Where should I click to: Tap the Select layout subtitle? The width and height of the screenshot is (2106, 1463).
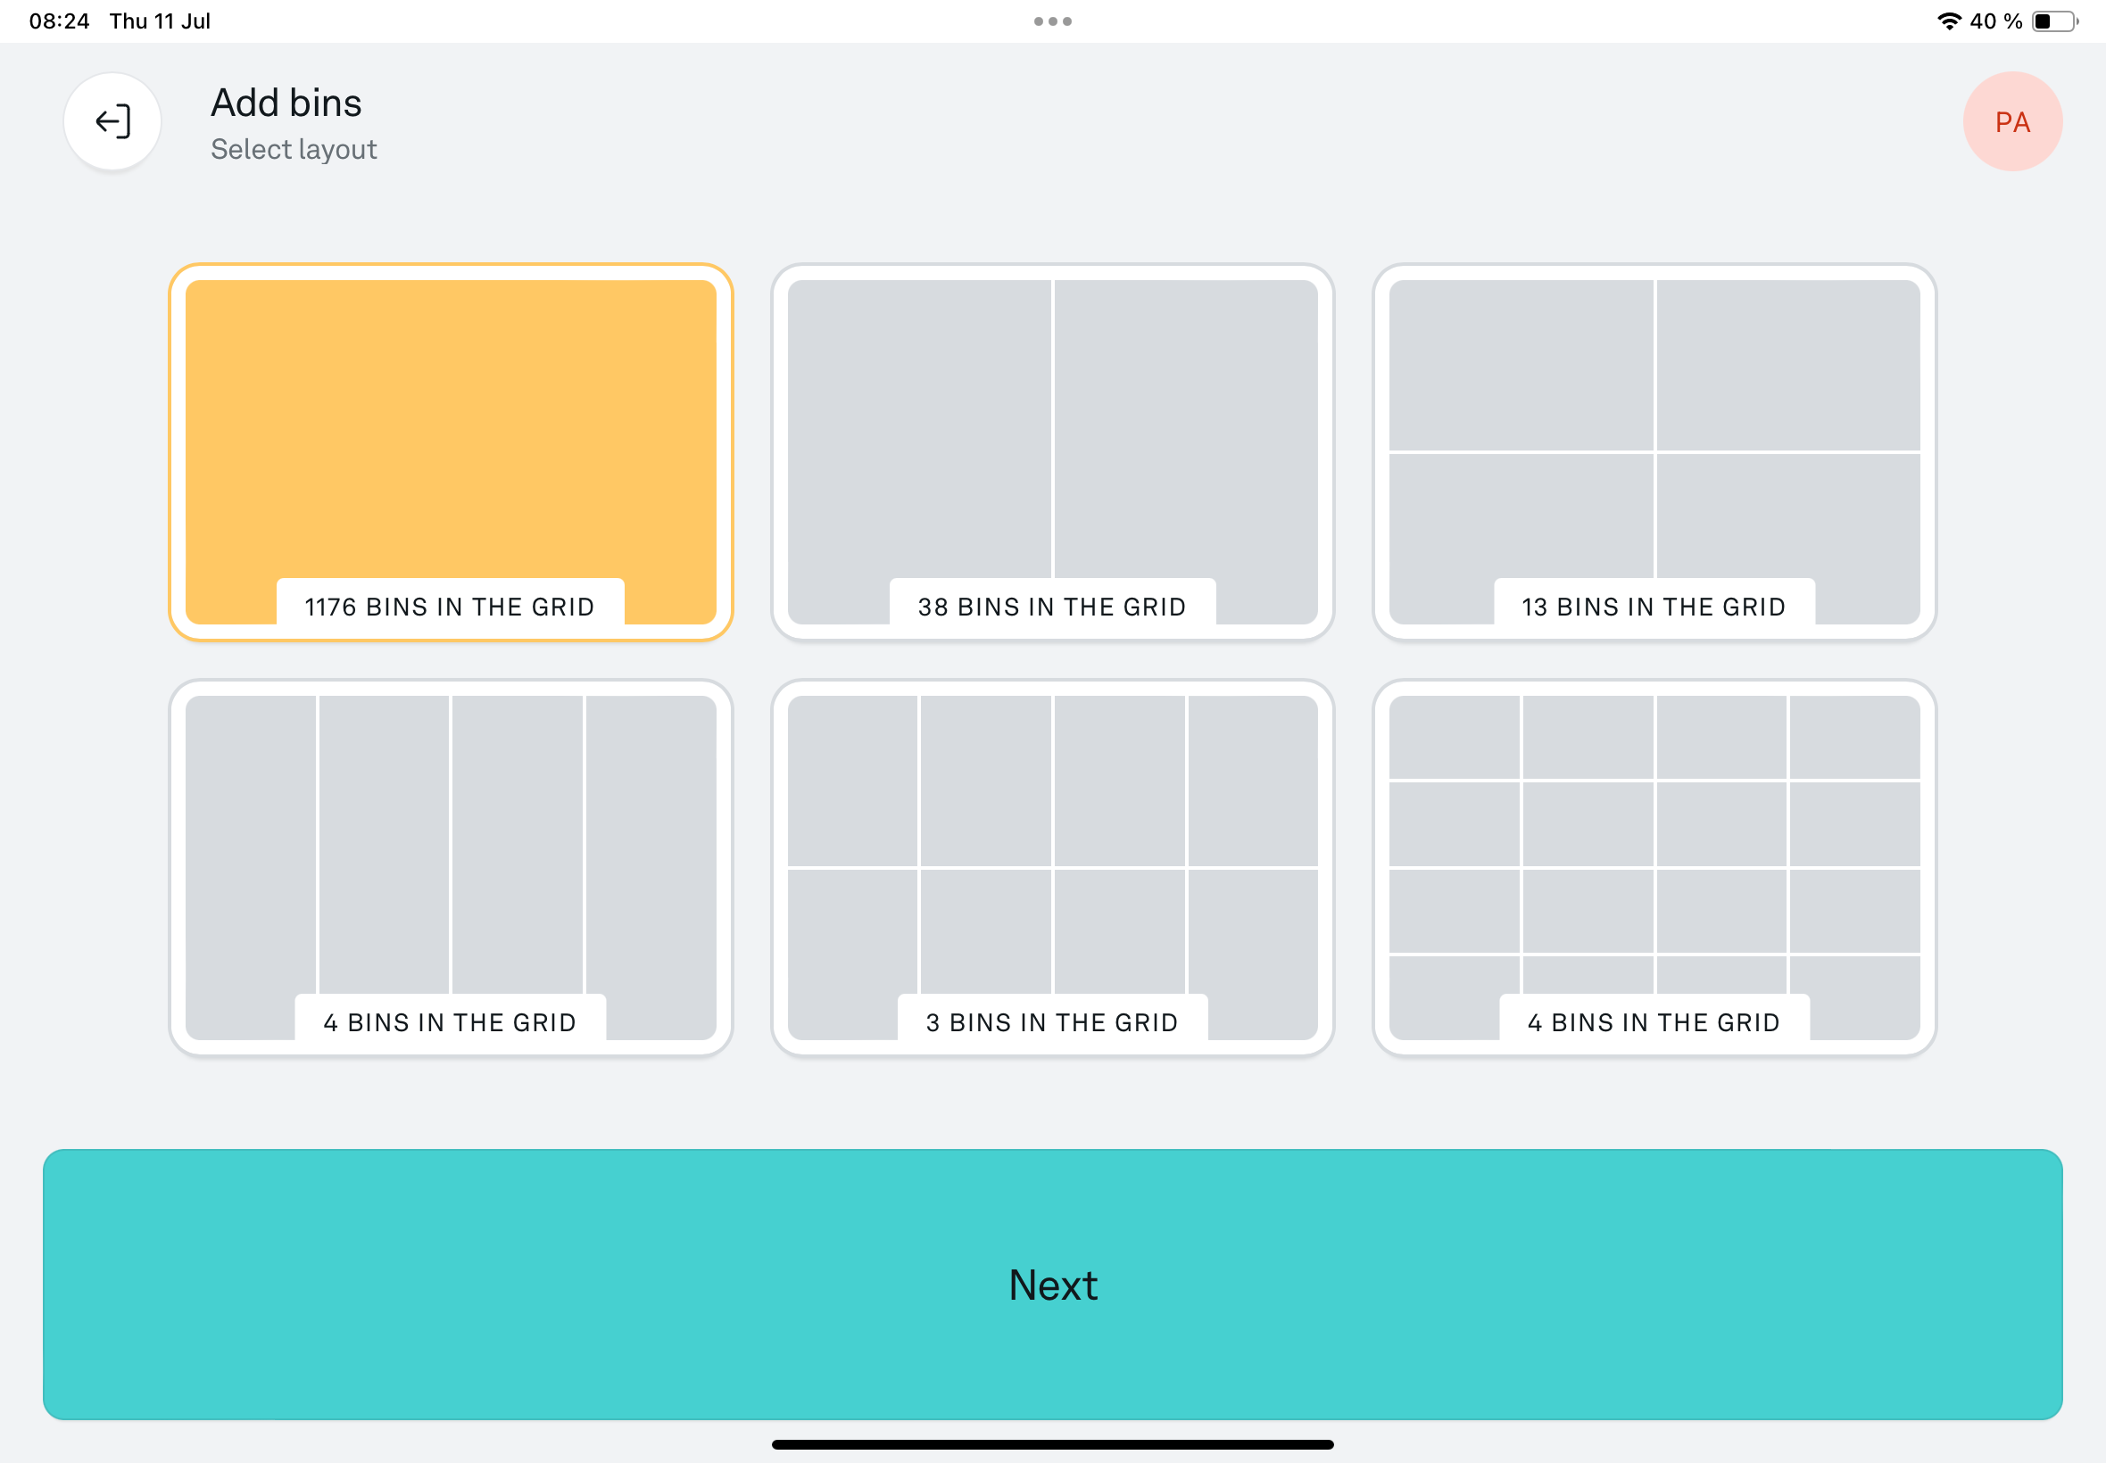(294, 149)
